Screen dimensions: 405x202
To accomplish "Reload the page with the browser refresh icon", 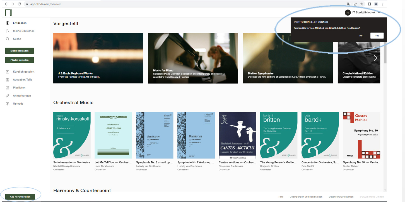I will pos(19,4).
